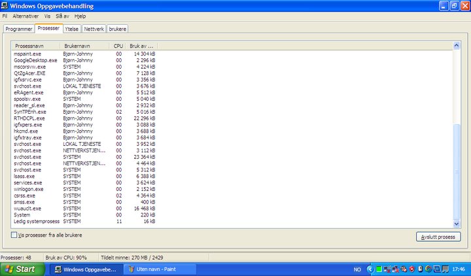Click the Windows Start button

tap(22, 269)
